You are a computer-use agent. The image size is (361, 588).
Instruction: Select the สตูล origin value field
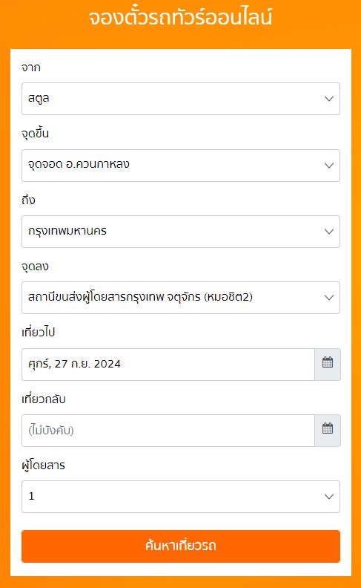(x=181, y=99)
